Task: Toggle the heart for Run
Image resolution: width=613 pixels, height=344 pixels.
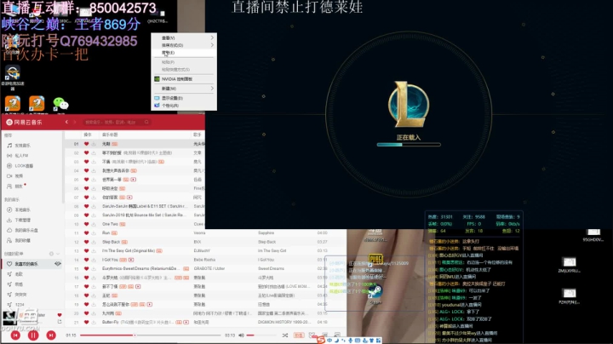Action: (86, 233)
